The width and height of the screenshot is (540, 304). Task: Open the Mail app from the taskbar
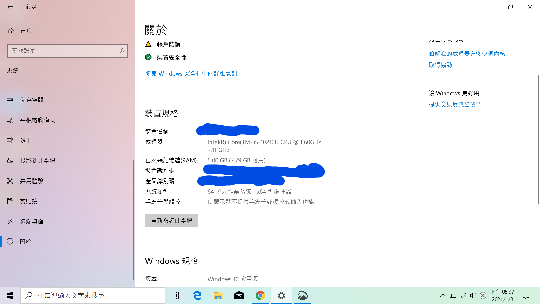(239, 296)
